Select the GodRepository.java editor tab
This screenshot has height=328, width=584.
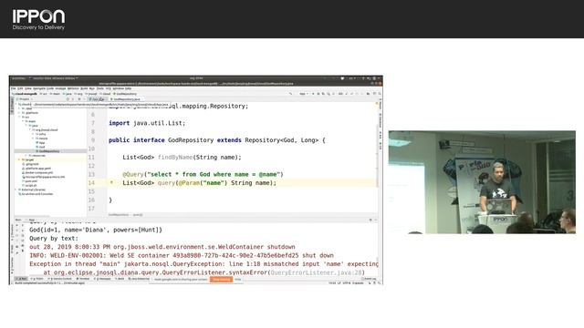[126, 99]
